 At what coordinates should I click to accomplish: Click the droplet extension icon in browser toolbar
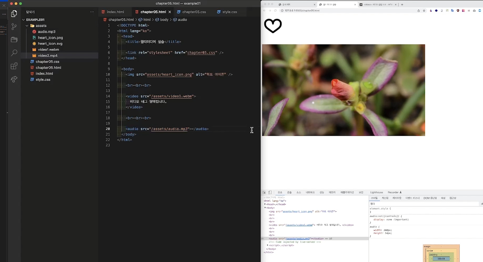431,11
